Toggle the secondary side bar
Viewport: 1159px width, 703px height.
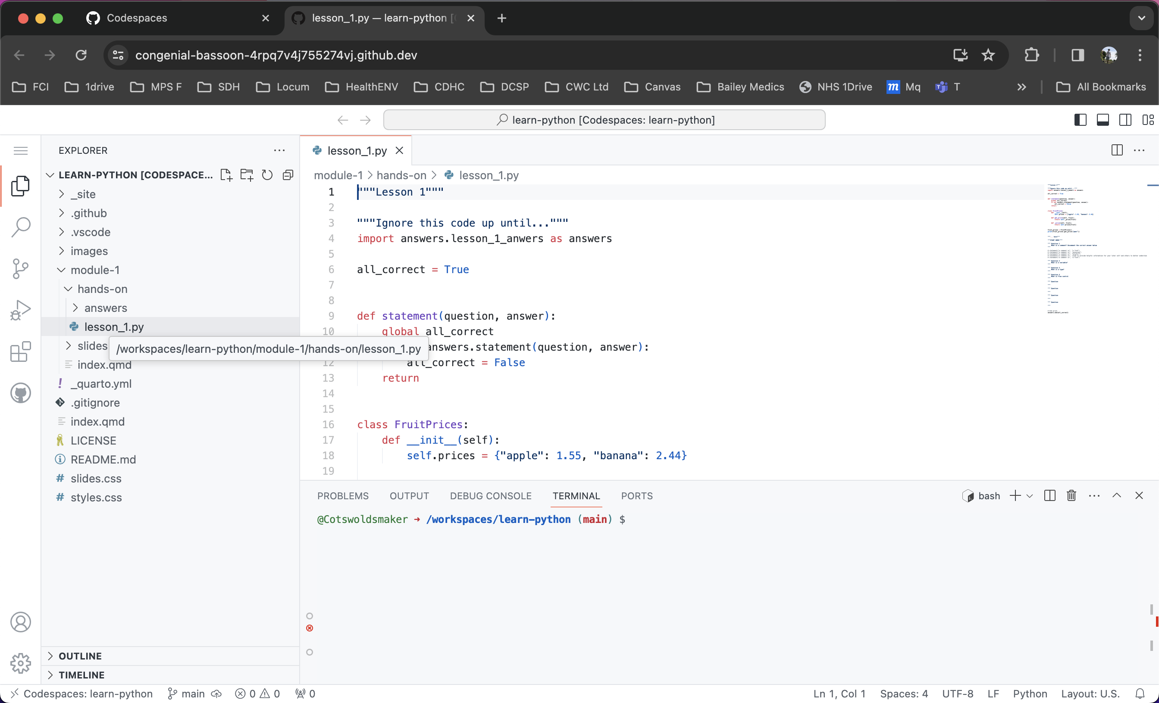coord(1125,120)
